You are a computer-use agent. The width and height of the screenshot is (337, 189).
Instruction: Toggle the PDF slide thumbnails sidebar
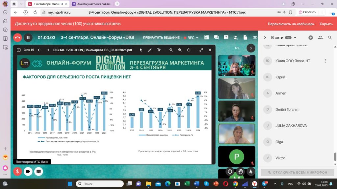(19, 50)
